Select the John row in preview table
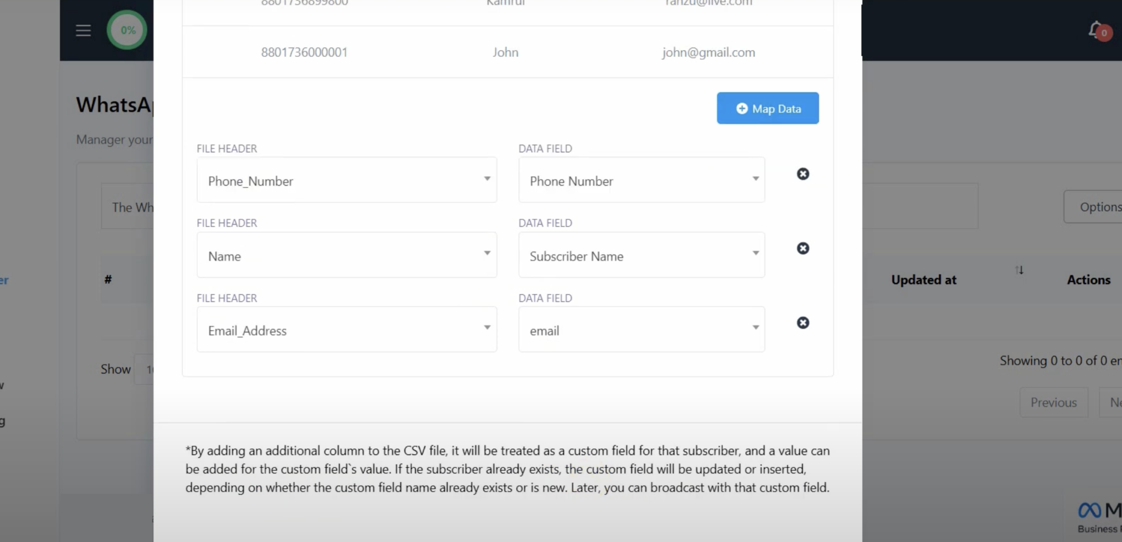 (x=508, y=52)
